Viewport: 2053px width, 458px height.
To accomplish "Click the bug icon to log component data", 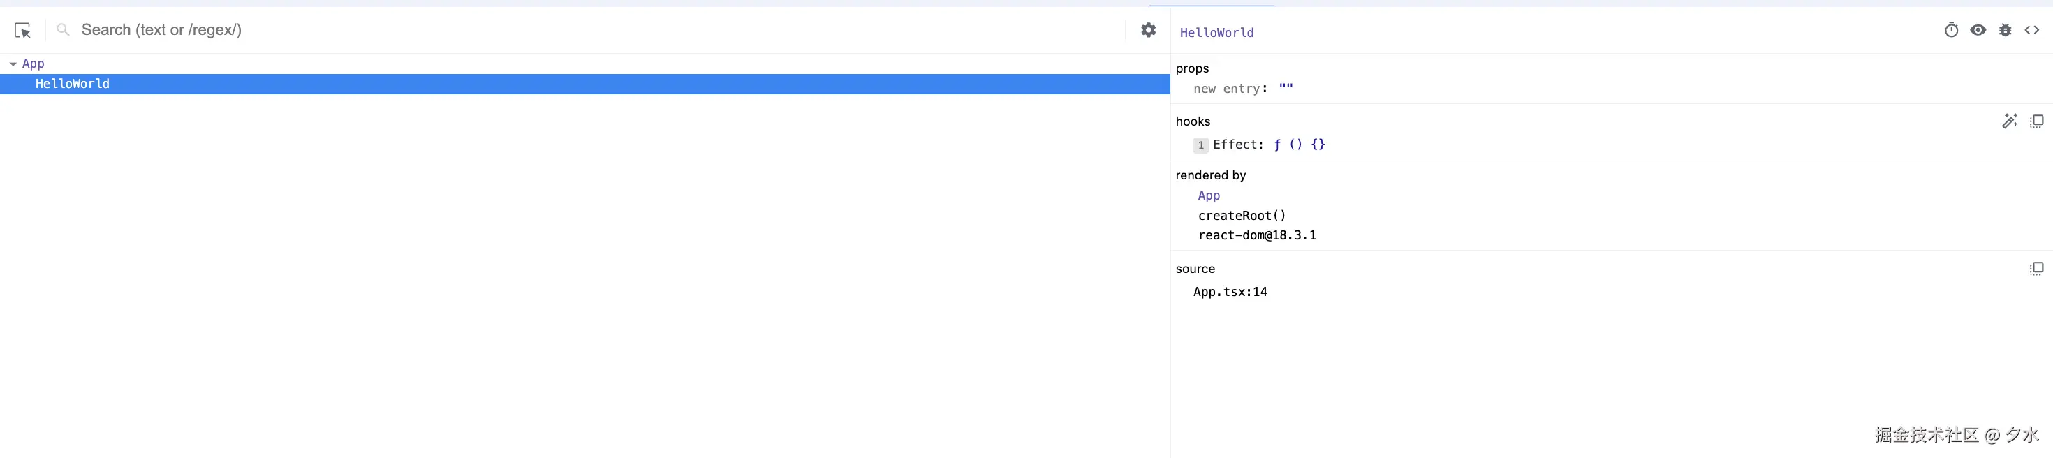I will (2006, 30).
